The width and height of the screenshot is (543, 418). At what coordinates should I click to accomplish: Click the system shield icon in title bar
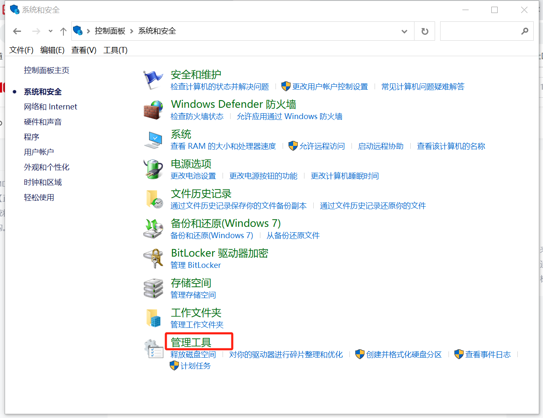coord(14,9)
